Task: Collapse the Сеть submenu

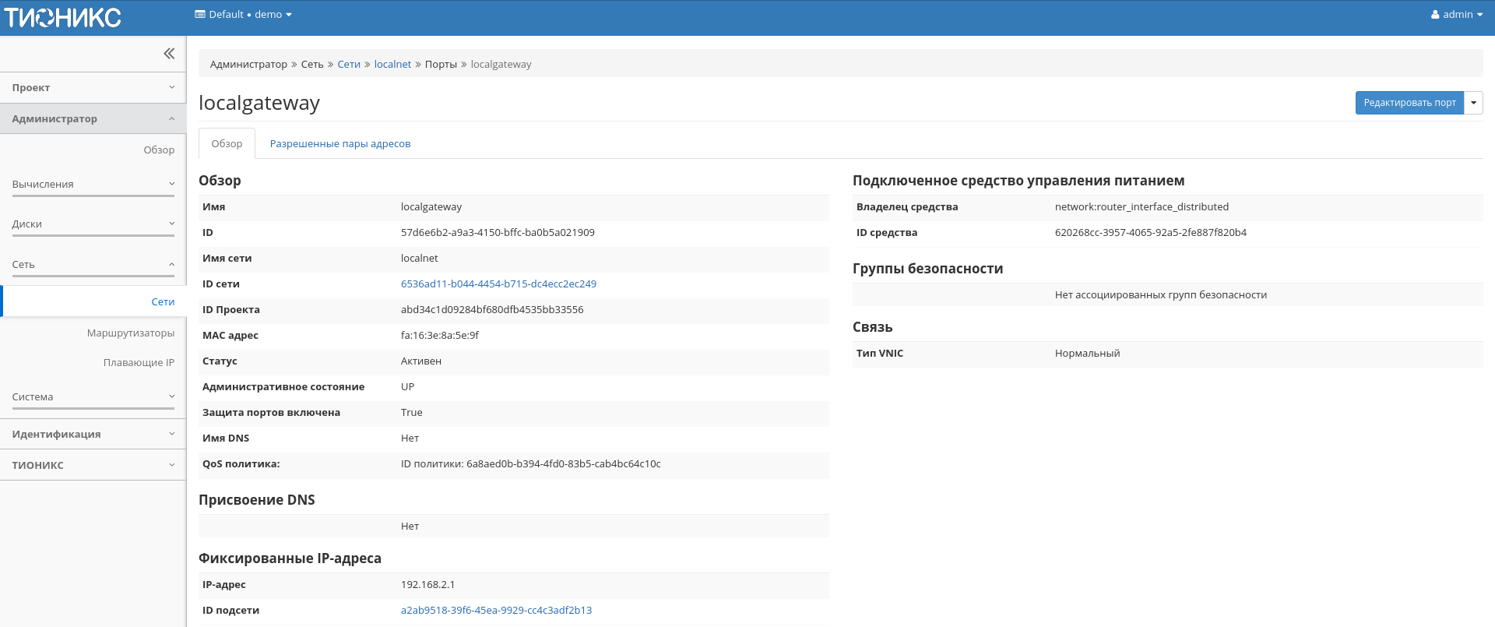Action: [93, 265]
